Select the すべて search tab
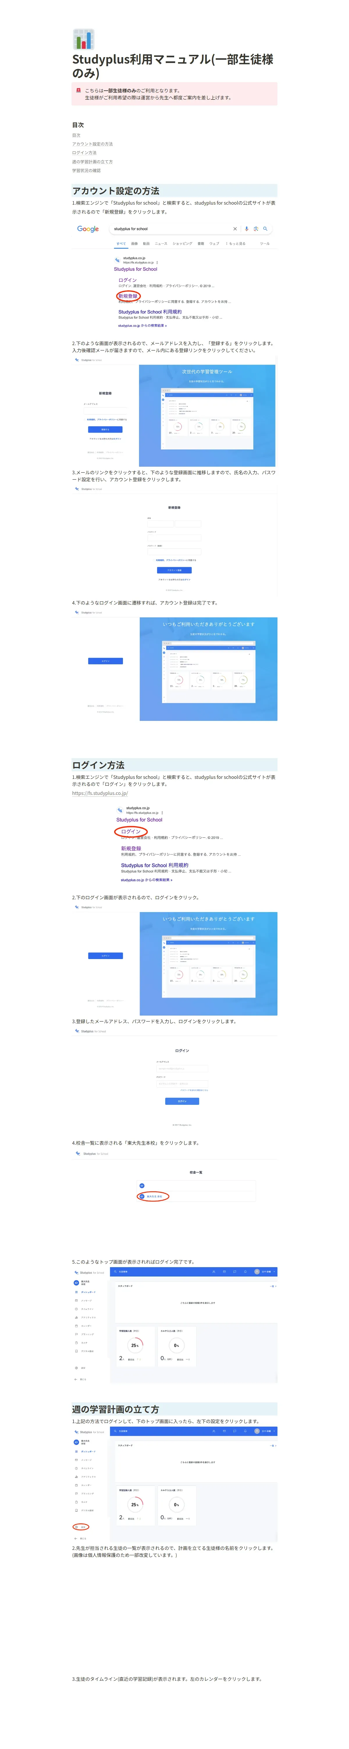 point(121,243)
